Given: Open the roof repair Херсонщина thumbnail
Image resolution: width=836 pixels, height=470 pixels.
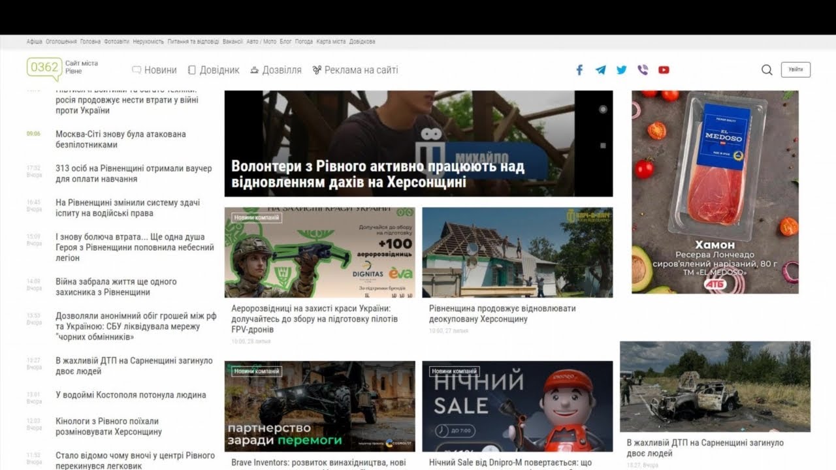Looking at the screenshot, I should pos(517,253).
